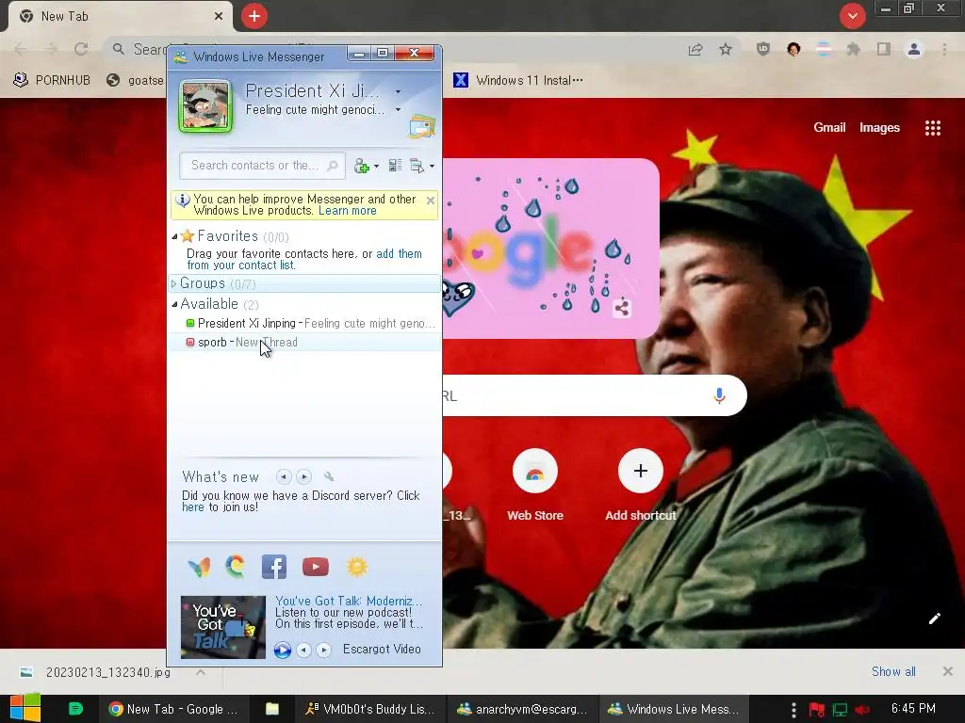Open the PORNHUB bookmark in Chrome bar

click(x=53, y=81)
